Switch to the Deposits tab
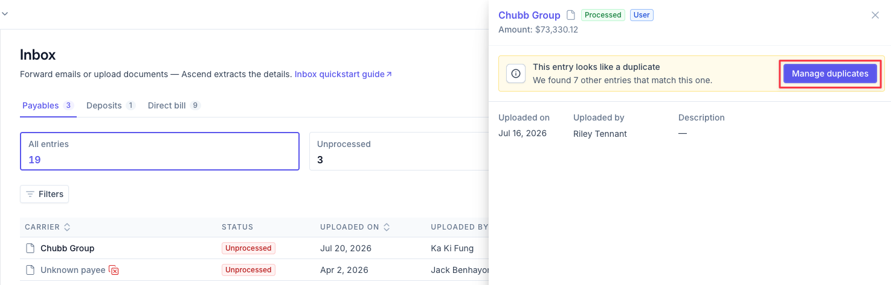 [x=111, y=105]
